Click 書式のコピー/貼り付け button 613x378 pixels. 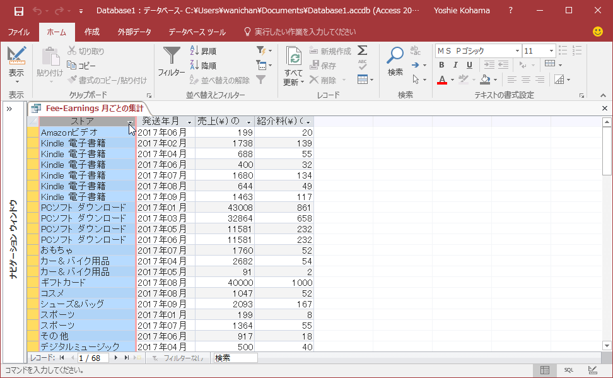pyautogui.click(x=107, y=80)
